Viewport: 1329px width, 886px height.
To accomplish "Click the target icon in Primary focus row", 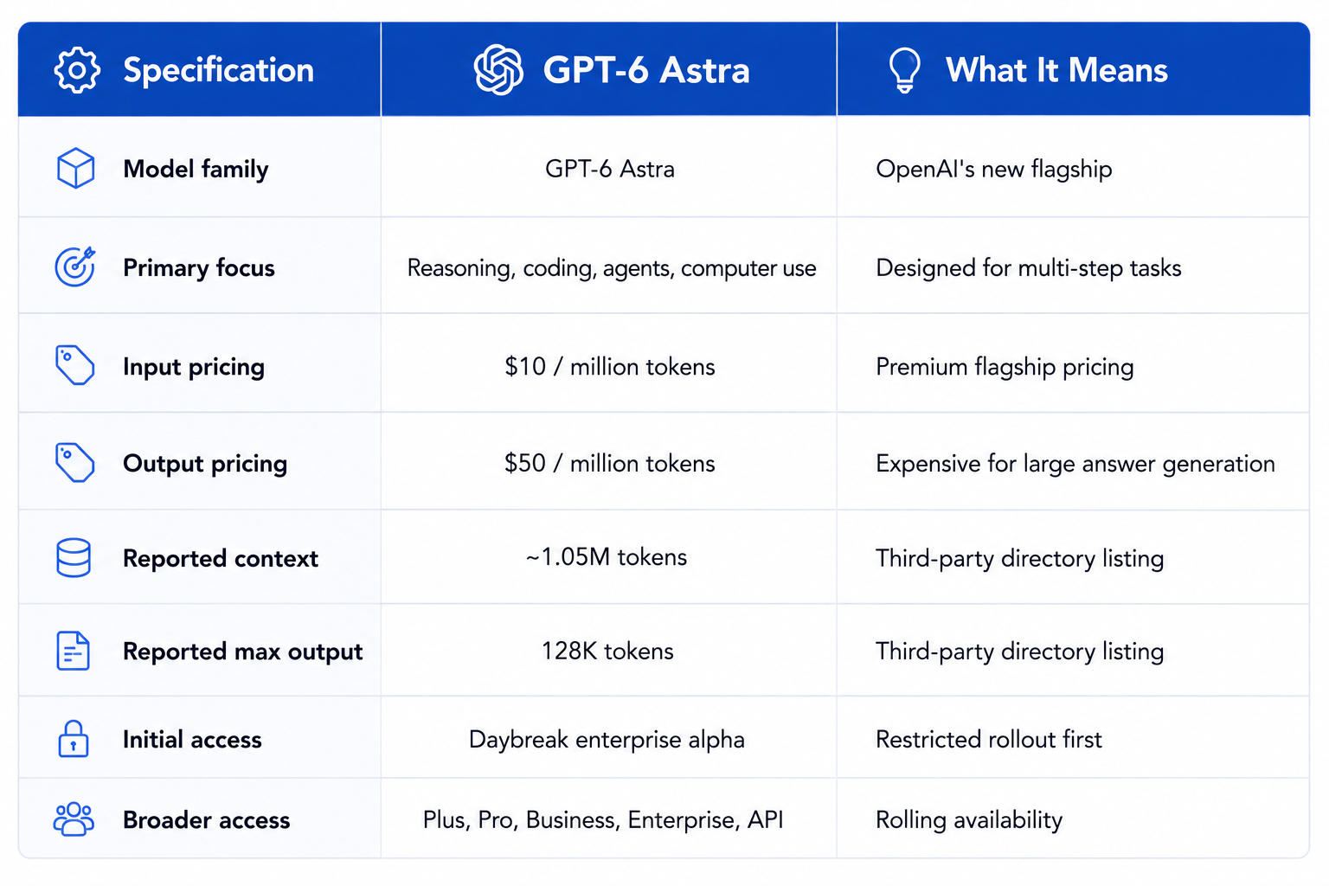I will pos(75,266).
